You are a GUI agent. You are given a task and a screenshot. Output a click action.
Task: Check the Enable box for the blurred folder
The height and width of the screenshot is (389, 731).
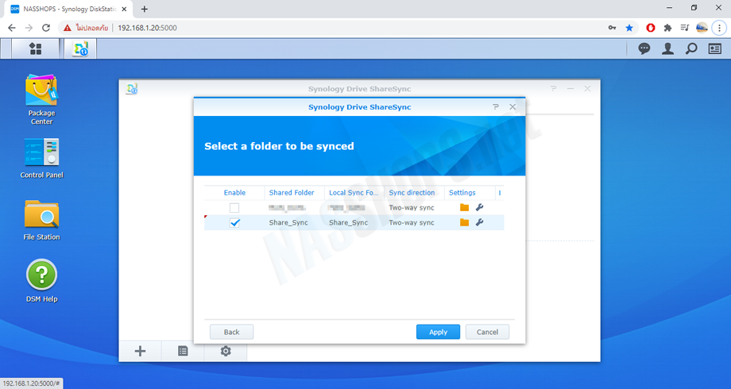234,208
